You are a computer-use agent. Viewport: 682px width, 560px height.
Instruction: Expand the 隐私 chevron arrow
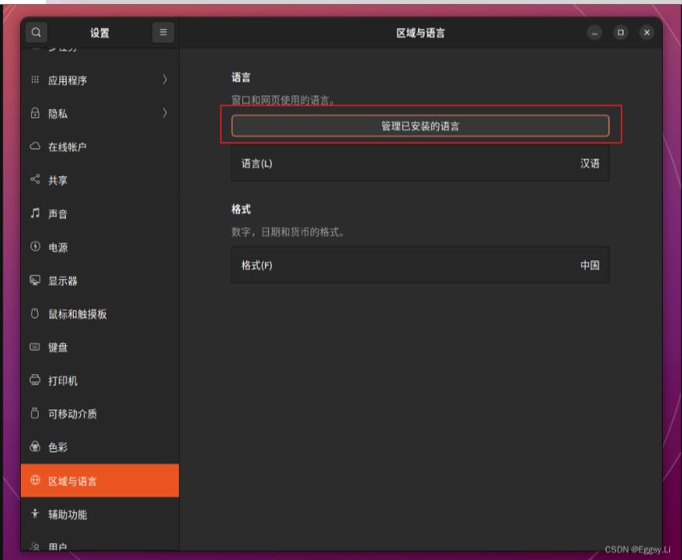pyautogui.click(x=164, y=114)
